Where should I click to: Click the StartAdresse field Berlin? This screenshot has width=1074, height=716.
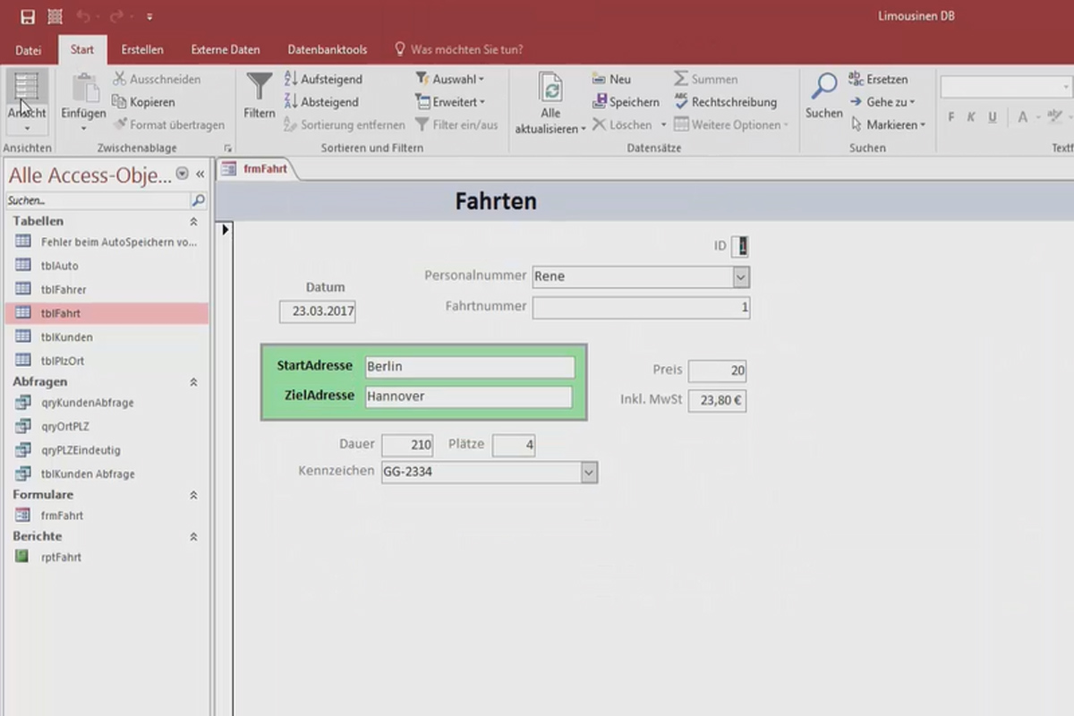[x=470, y=367]
